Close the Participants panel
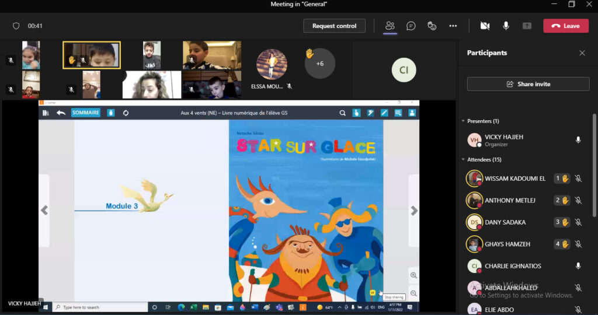 582,53
